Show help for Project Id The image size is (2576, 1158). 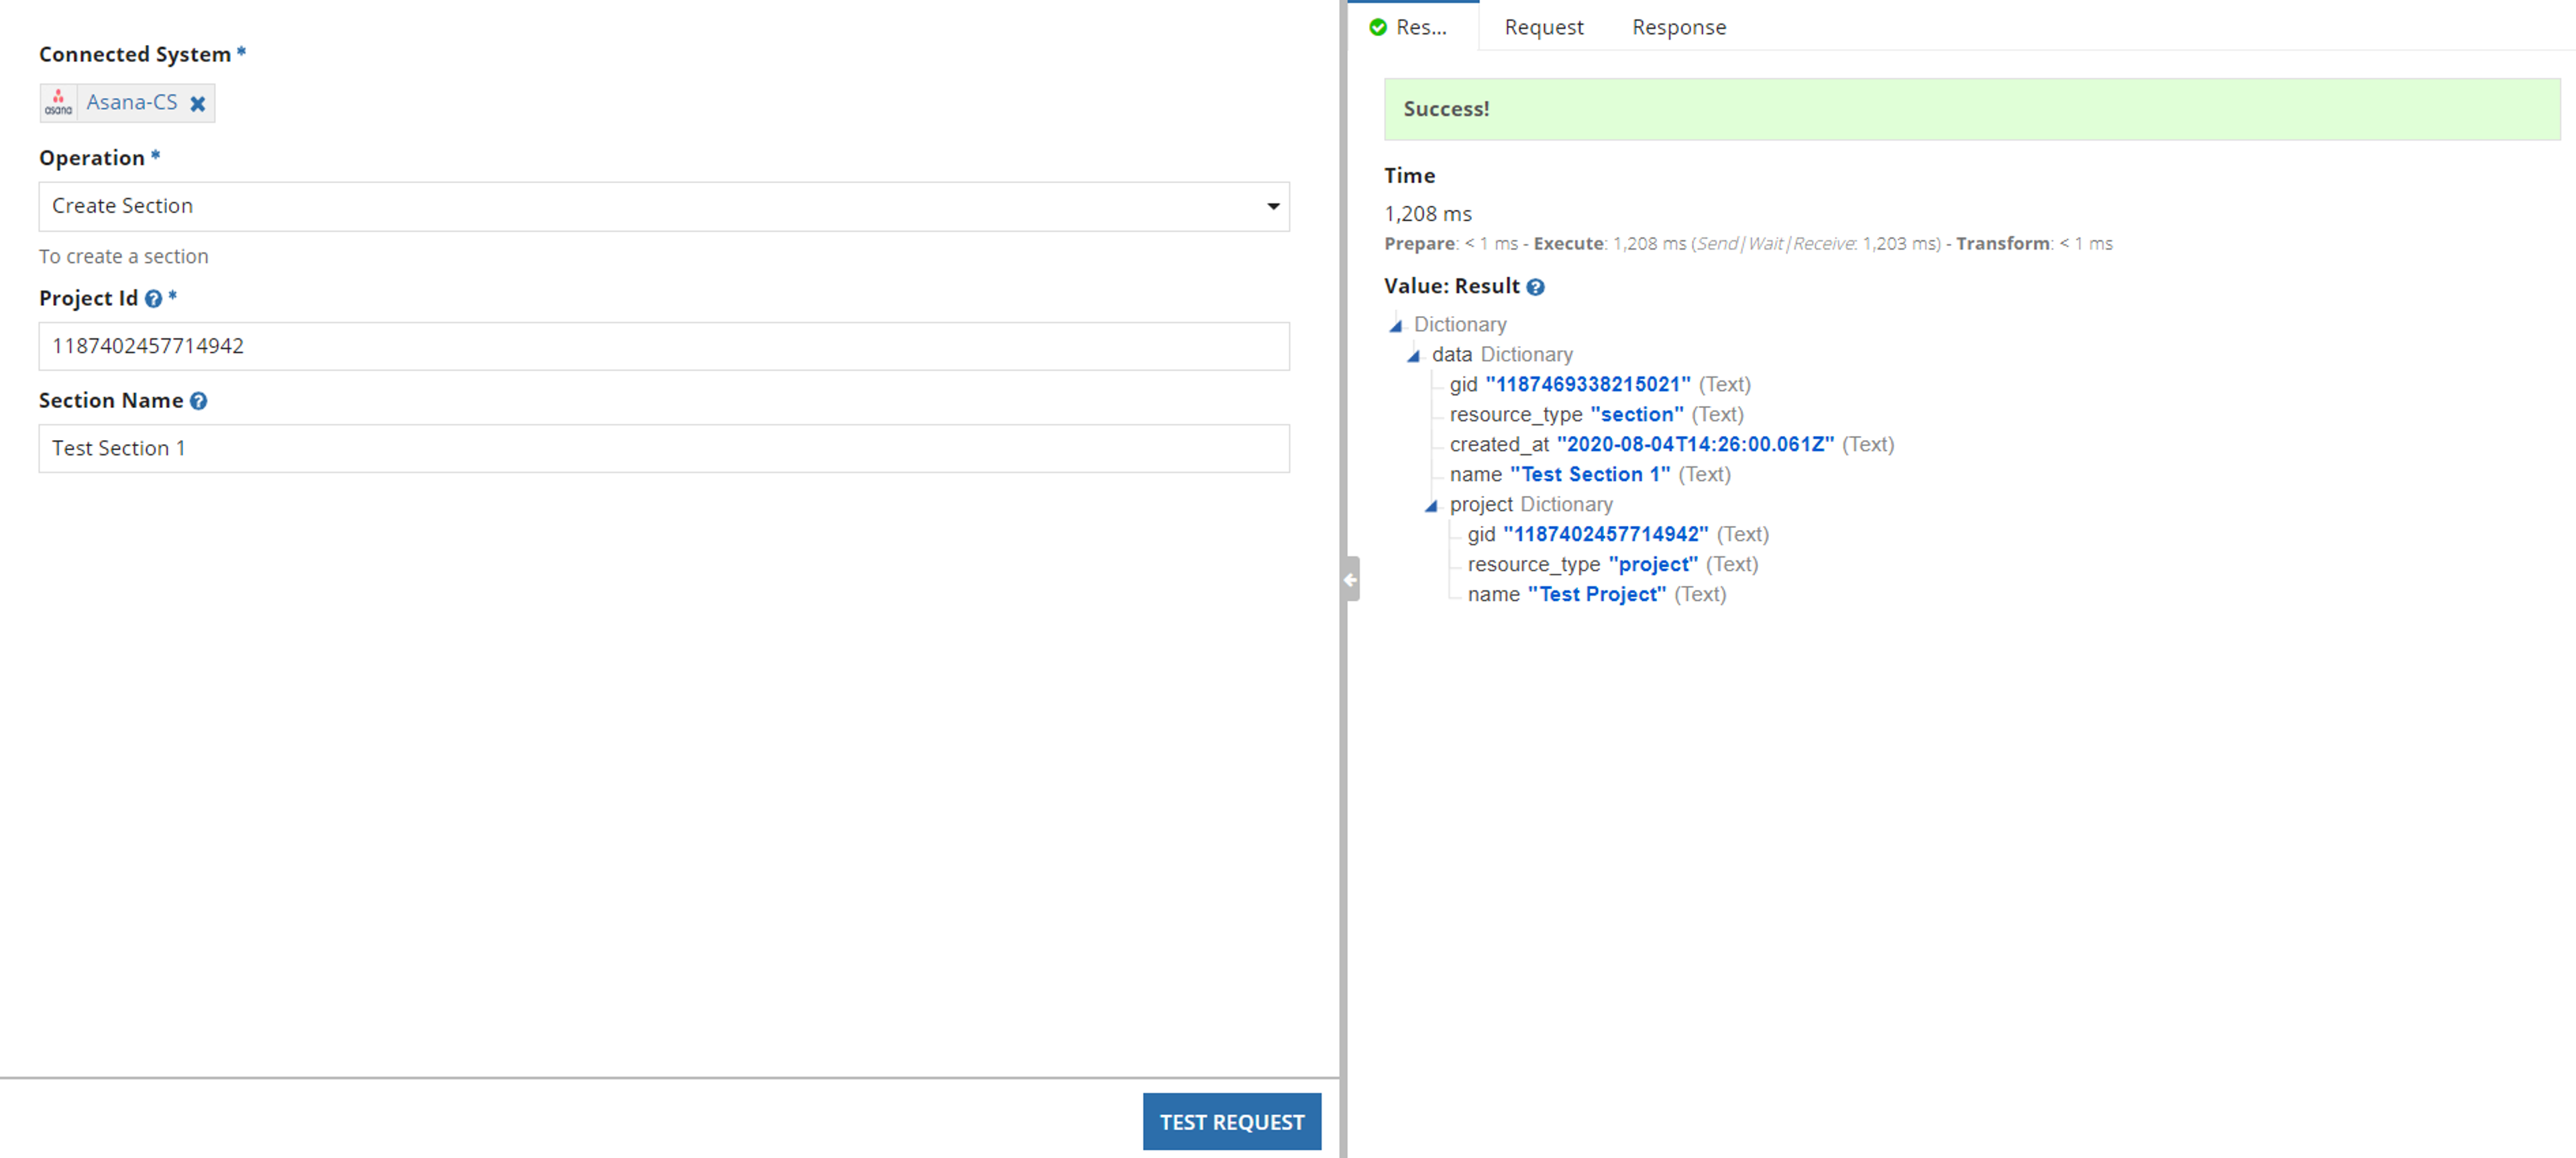(x=153, y=298)
